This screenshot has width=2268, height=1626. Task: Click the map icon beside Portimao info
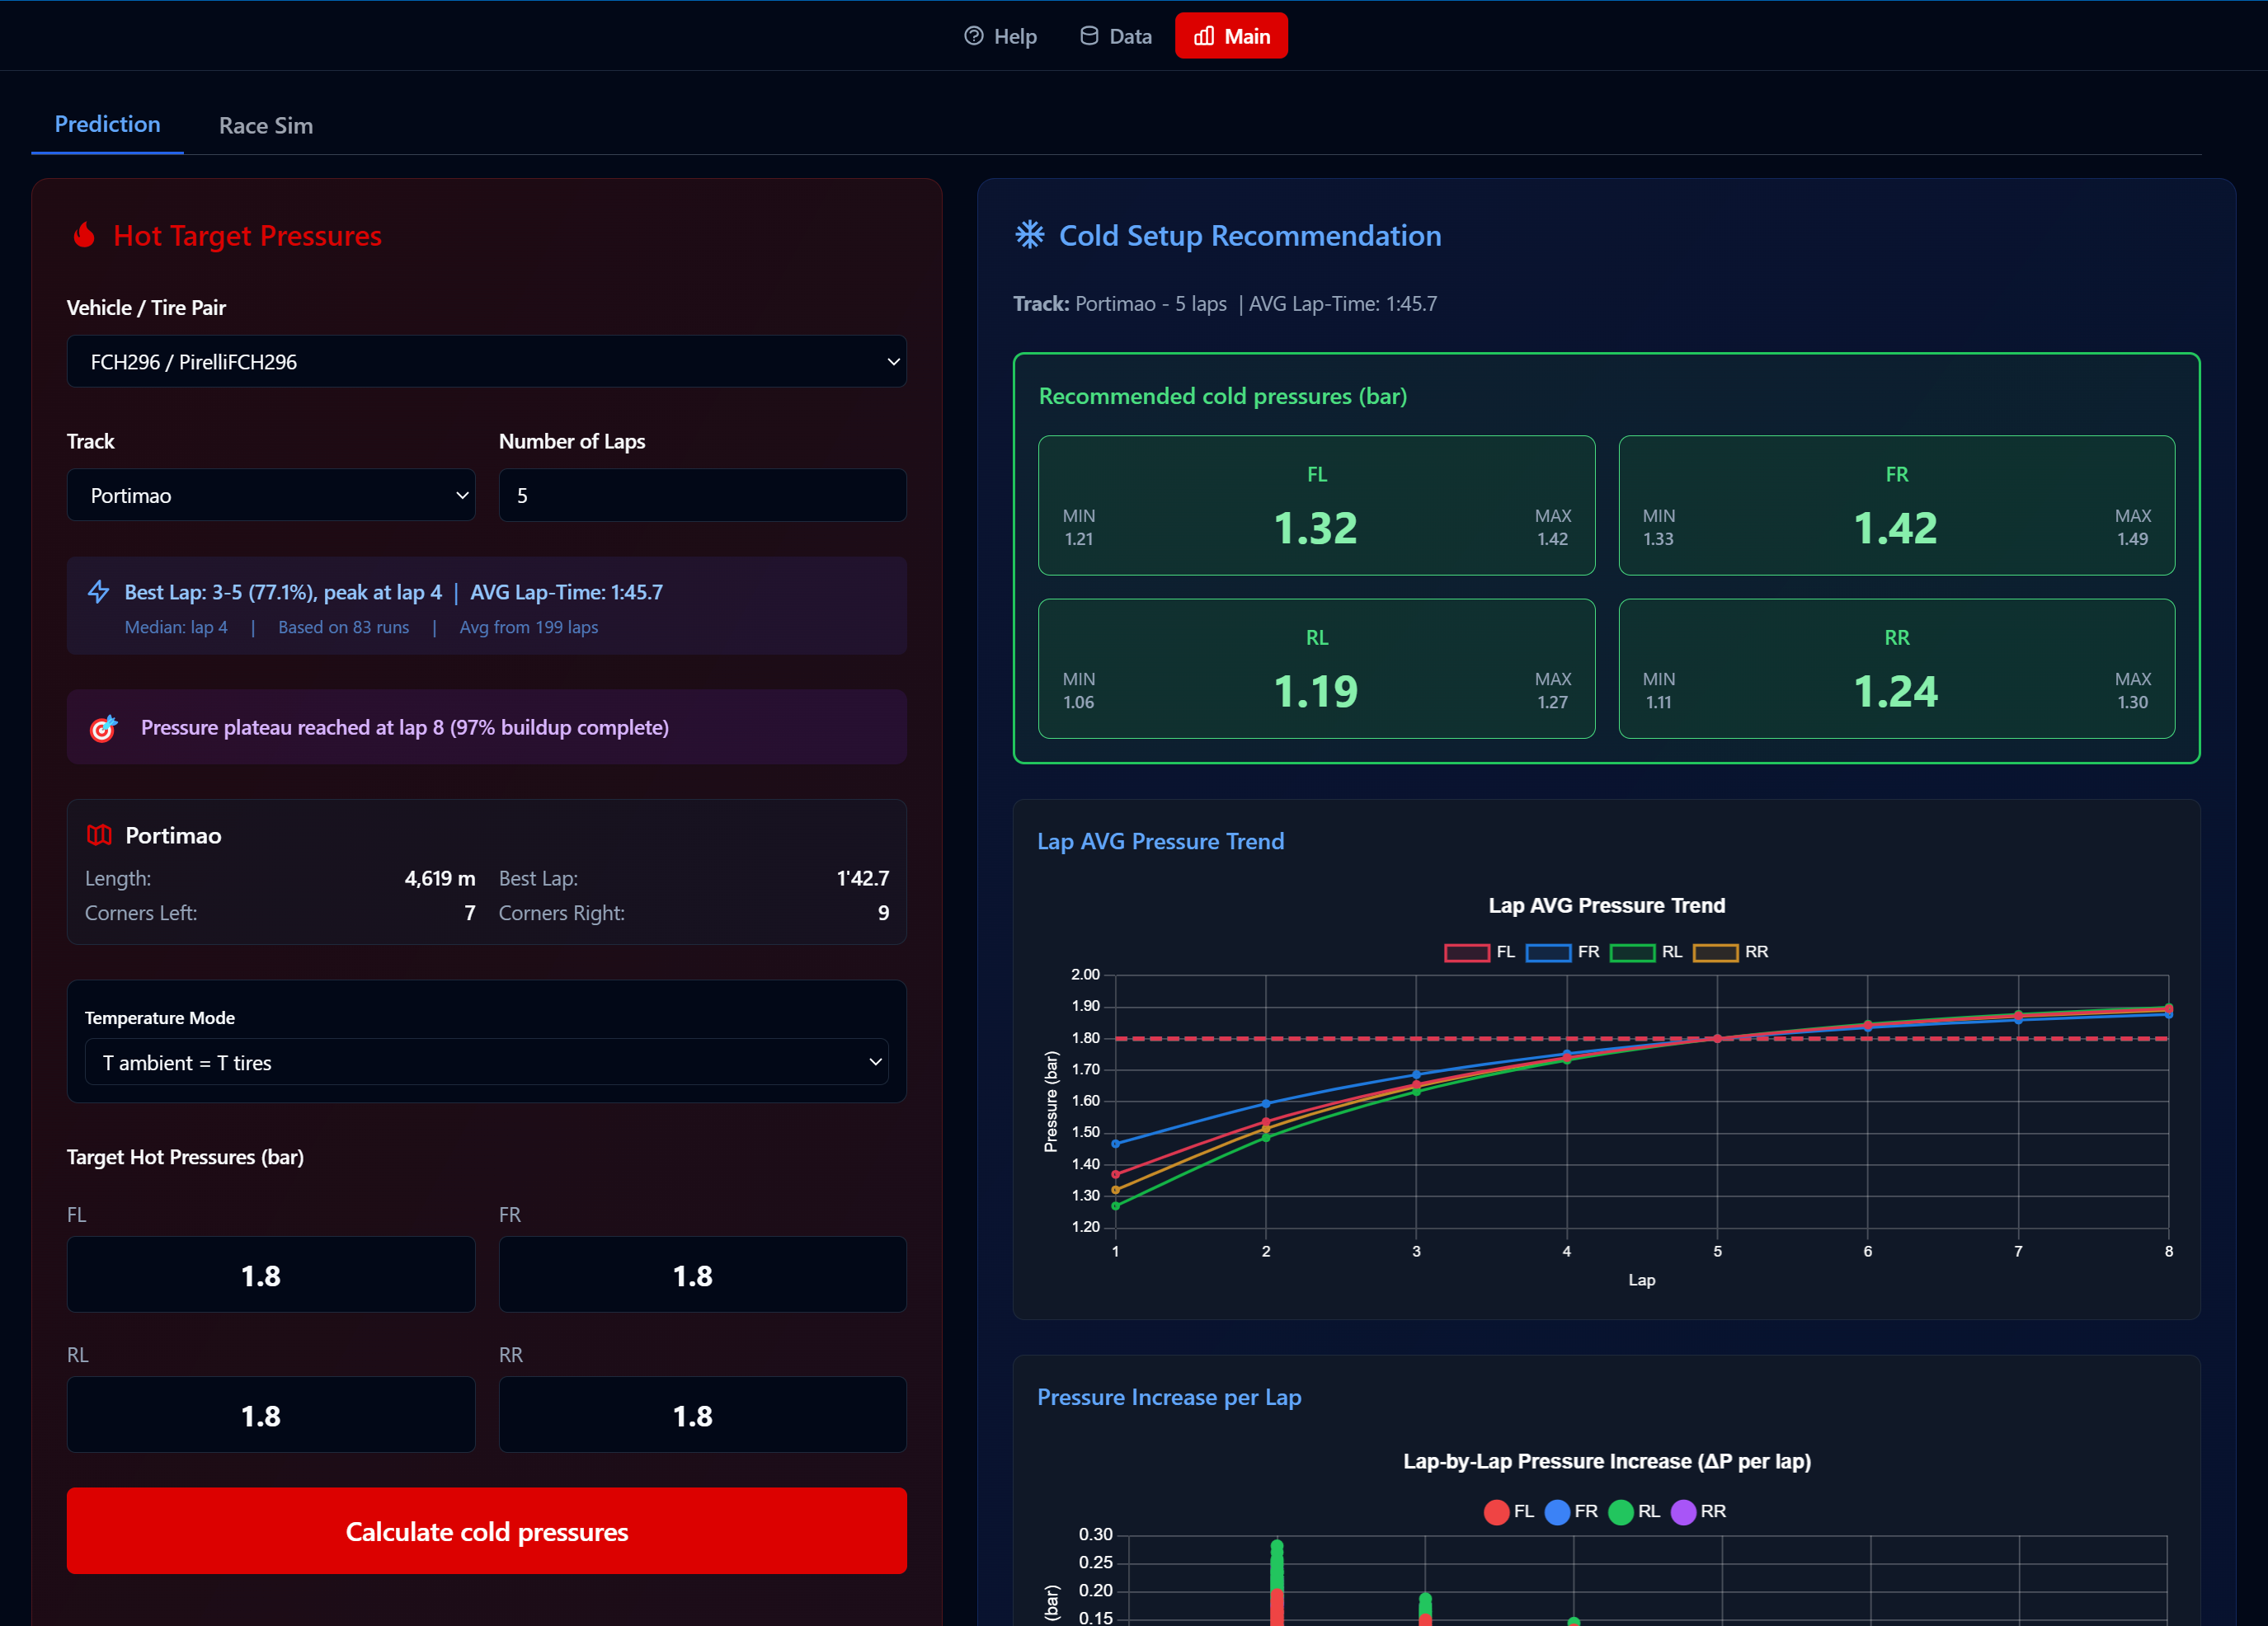click(x=98, y=835)
